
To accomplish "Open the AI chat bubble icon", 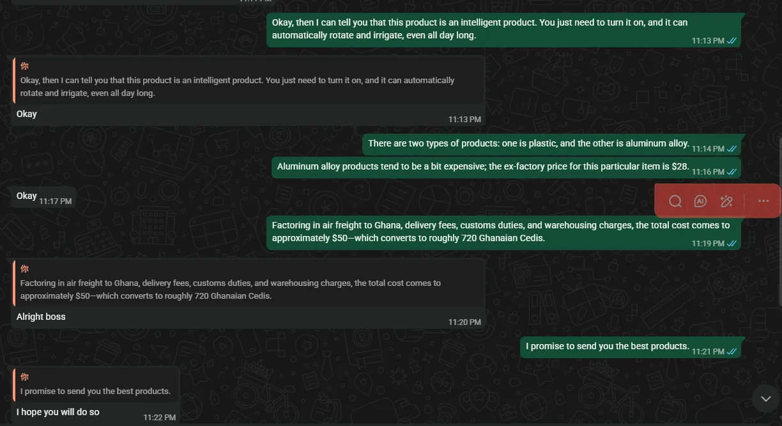I will (700, 201).
